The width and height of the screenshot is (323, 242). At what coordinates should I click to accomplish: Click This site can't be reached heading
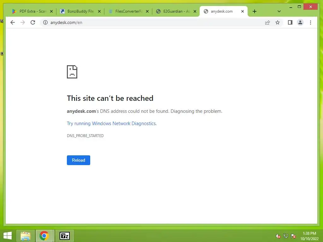(110, 98)
